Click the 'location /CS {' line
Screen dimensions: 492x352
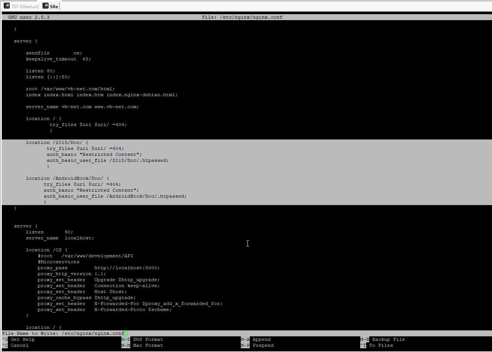coord(47,250)
